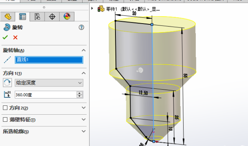The width and height of the screenshot is (248, 146).
Task: Click the reverse direction button
Action: [7, 83]
